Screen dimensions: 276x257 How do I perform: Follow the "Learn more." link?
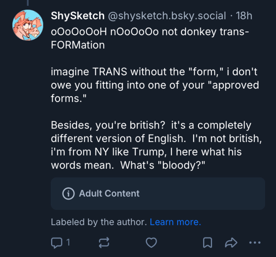pyautogui.click(x=175, y=222)
